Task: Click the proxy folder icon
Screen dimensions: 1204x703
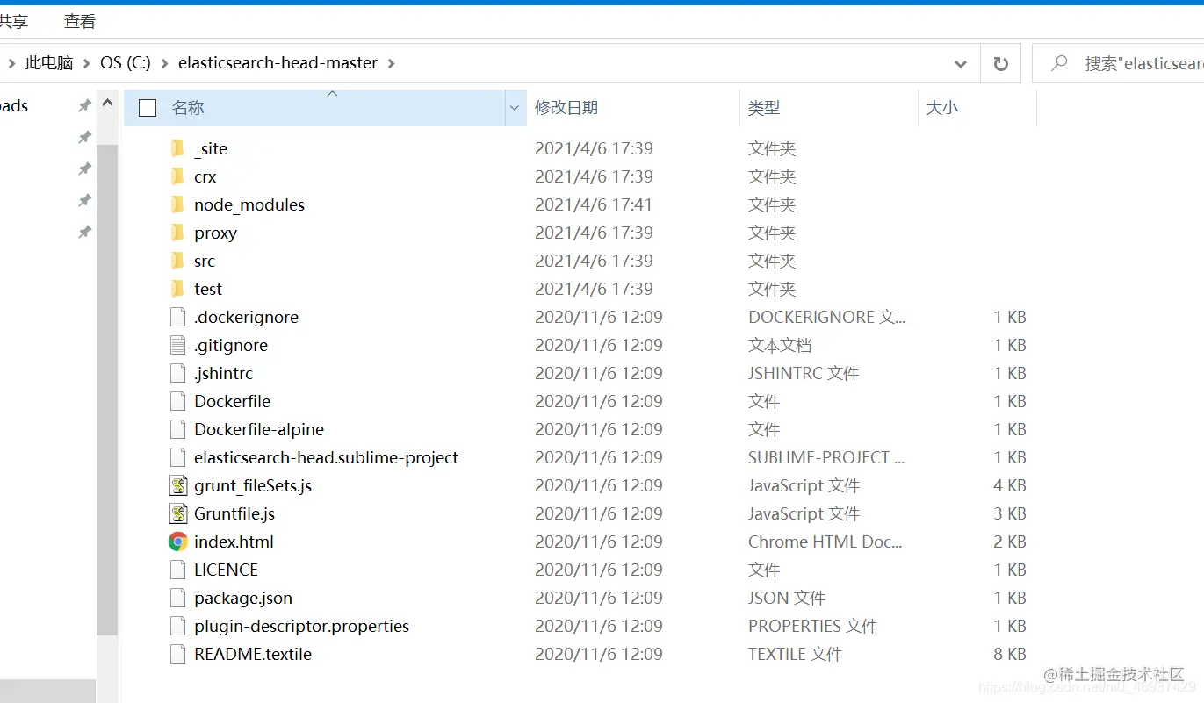Action: [178, 233]
